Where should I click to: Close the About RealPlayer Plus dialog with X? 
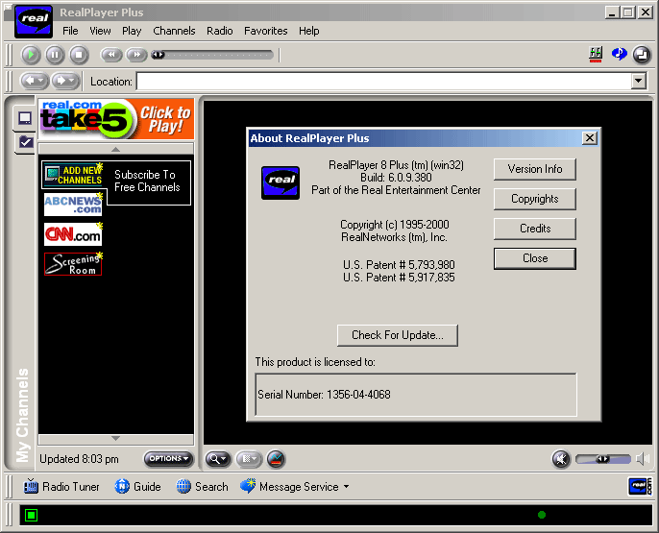[590, 138]
